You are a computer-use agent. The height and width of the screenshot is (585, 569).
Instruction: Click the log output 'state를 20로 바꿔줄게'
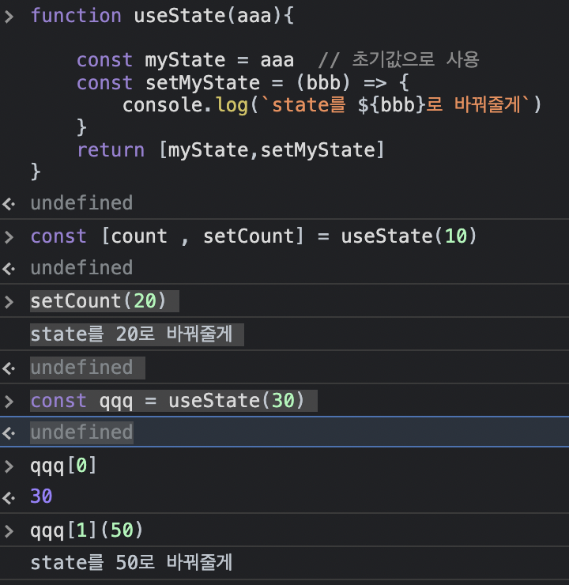[131, 334]
